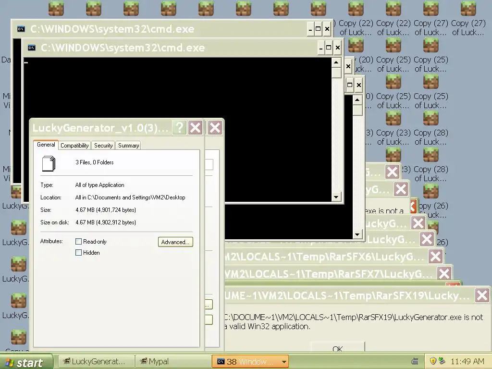The image size is (492, 369).
Task: Maximize the rear cmd.exe window
Action: coord(318,29)
